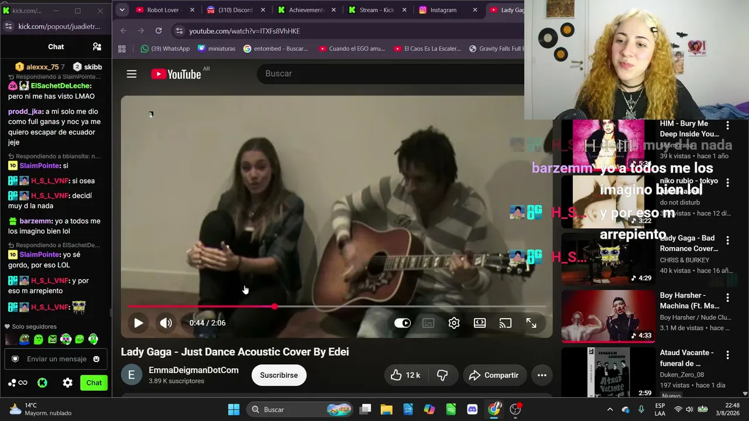The width and height of the screenshot is (749, 421).
Task: Open taskbar microphone status icon
Action: 642,409
